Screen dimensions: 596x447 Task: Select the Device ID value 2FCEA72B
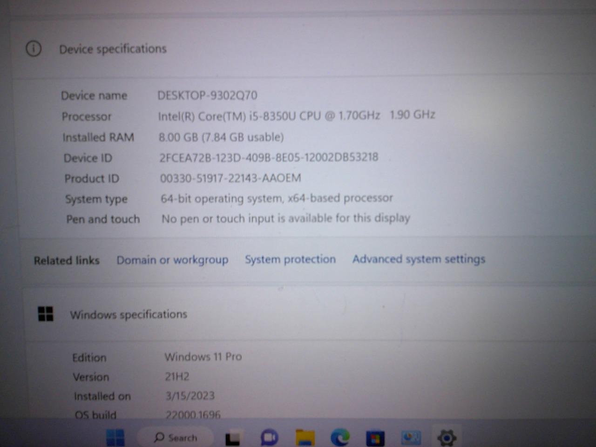[269, 157]
